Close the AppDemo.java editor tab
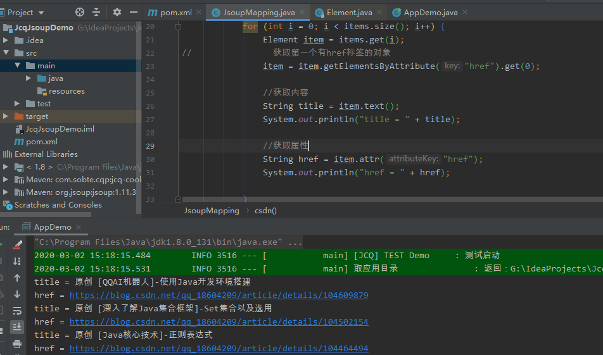Screen dimensions: 603x355 tap(464, 12)
